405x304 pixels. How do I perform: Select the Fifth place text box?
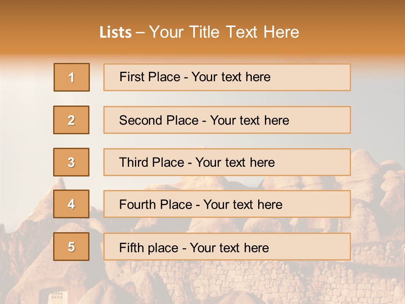pos(227,247)
